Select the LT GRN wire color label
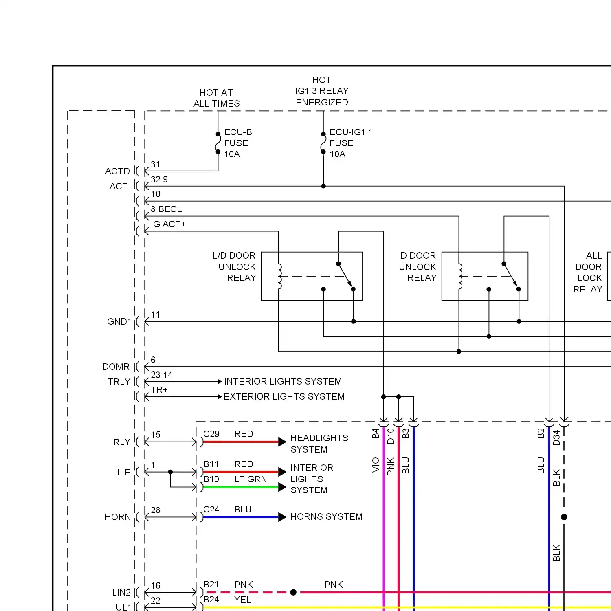 [251, 479]
